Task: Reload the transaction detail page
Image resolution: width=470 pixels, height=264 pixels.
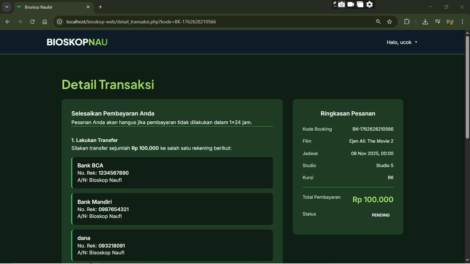Action: [32, 22]
